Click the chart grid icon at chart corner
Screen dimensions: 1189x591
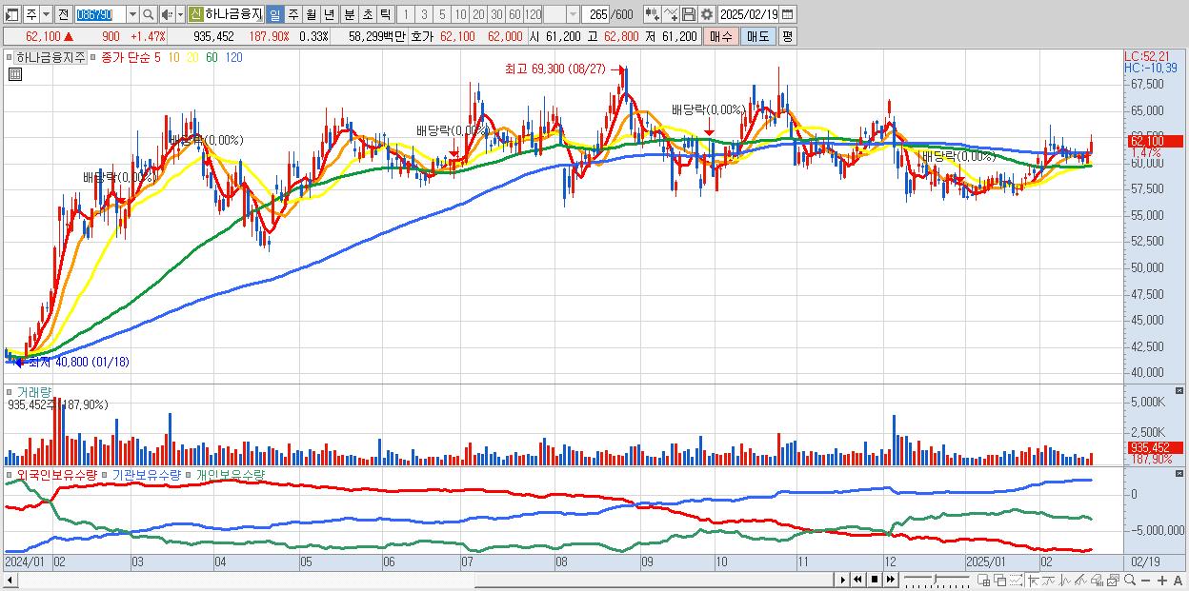(13, 73)
